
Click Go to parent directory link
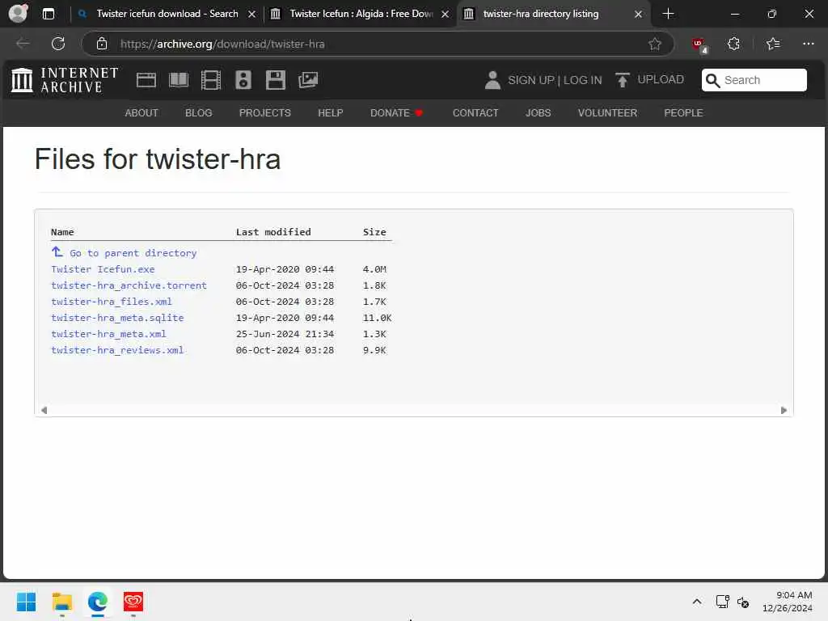133,253
